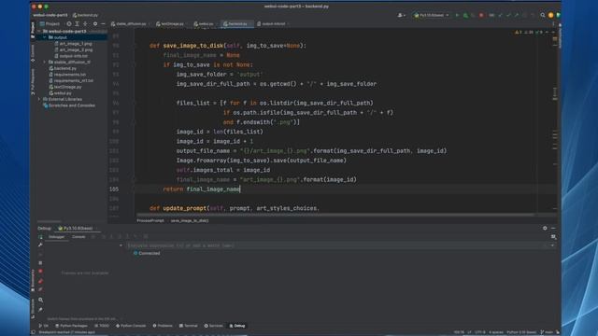Click magnifier icon in debug sidebar
The height and width of the screenshot is (336, 598).
(40, 300)
